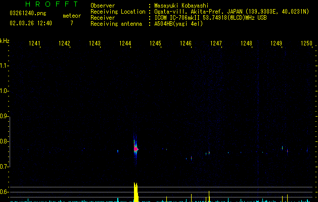318x202 pixels.
Task: Click the 1247 time axis marker
Action: coord(216,43)
